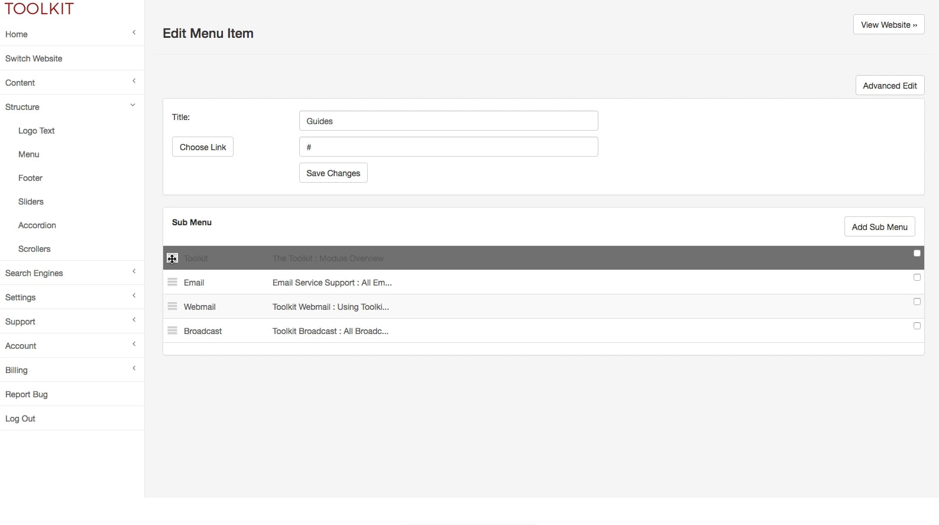Click 'Toolkit Broadcast : All Broadc...' text

coord(331,331)
